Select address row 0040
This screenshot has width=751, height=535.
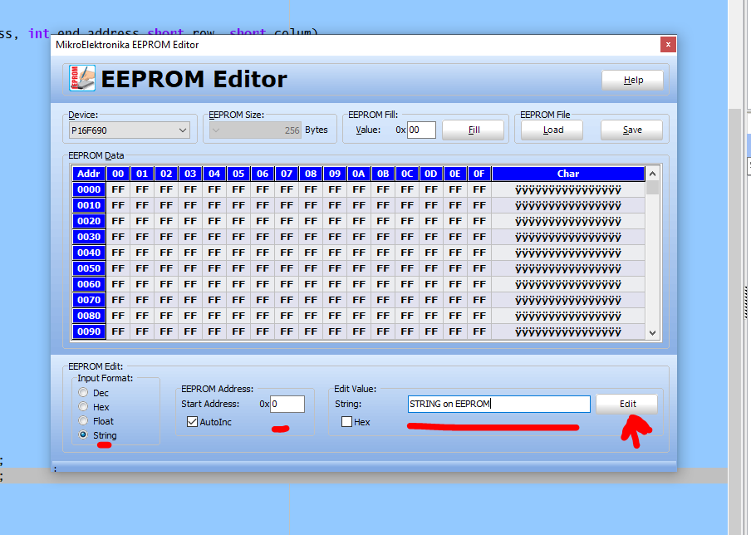pos(89,253)
